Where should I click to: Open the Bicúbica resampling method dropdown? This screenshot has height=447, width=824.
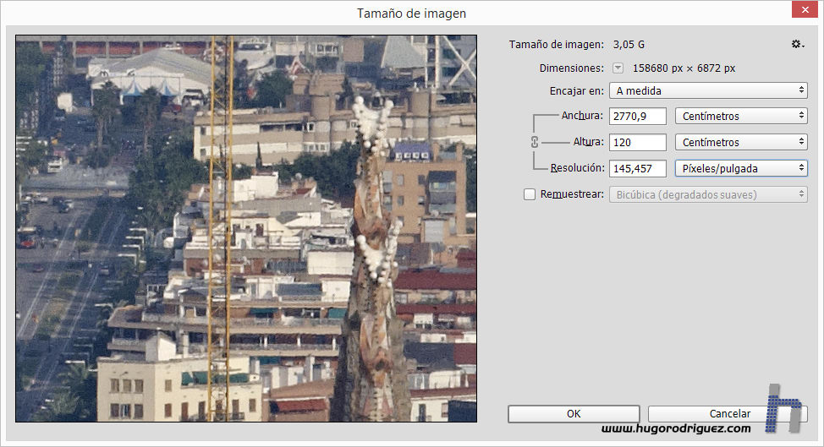(708, 194)
